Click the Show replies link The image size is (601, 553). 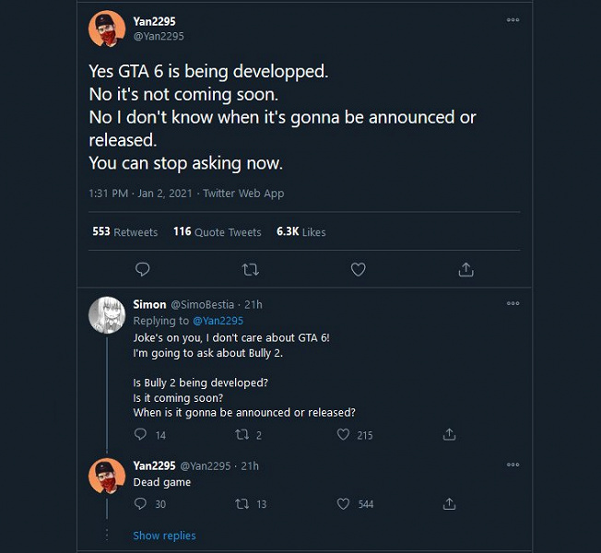tap(164, 535)
